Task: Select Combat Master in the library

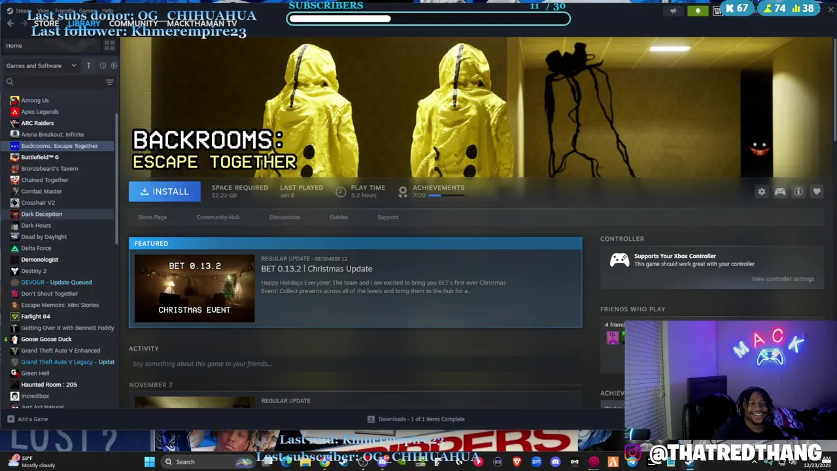Action: (41, 191)
